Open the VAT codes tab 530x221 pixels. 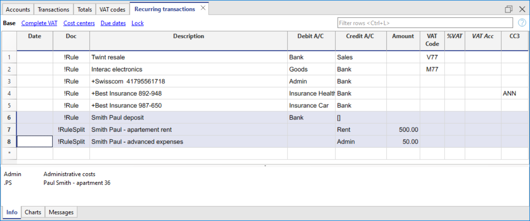point(112,9)
